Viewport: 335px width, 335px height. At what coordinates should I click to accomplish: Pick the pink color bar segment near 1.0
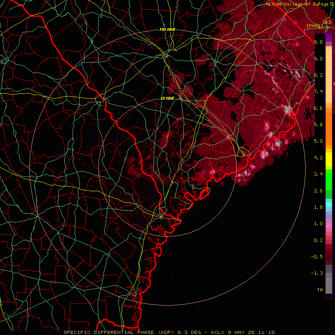pyautogui.click(x=329, y=226)
